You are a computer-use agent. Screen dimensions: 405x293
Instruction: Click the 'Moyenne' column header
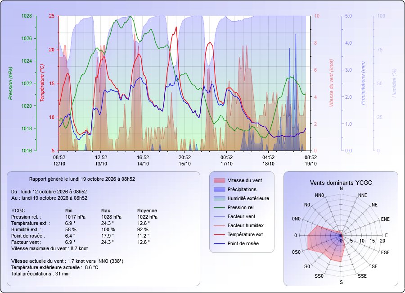coord(147,211)
